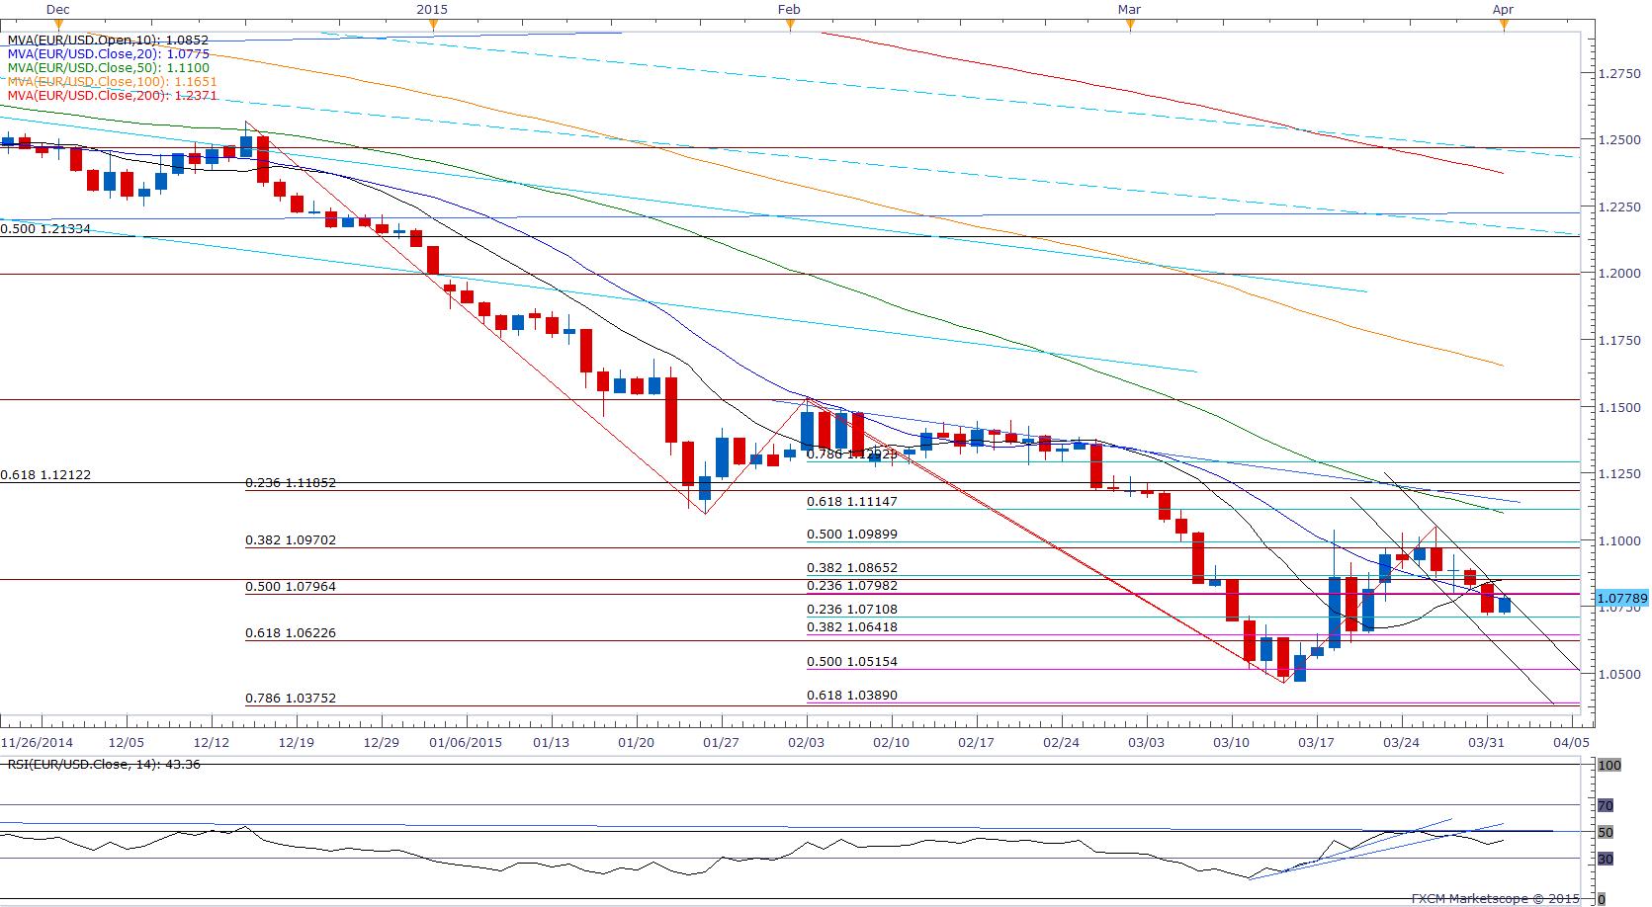This screenshot has width=1652, height=907.
Task: Select the 0.618 1.11147 Fibonacci label
Action: [852, 502]
